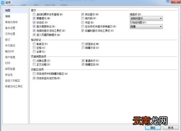This screenshot has height=131, width=181.
Task: Toggle the 突出显示 checkbox
Action: (83, 14)
